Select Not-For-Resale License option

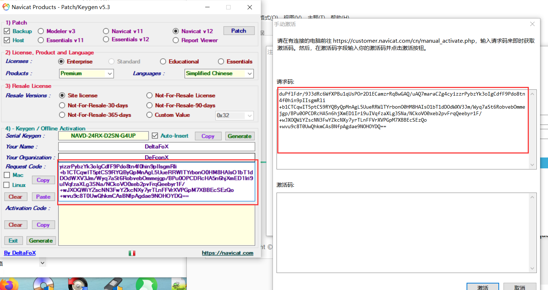pyautogui.click(x=149, y=96)
